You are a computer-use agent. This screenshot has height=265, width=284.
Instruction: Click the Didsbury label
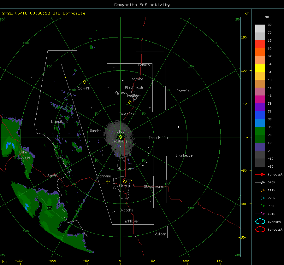point(119,141)
